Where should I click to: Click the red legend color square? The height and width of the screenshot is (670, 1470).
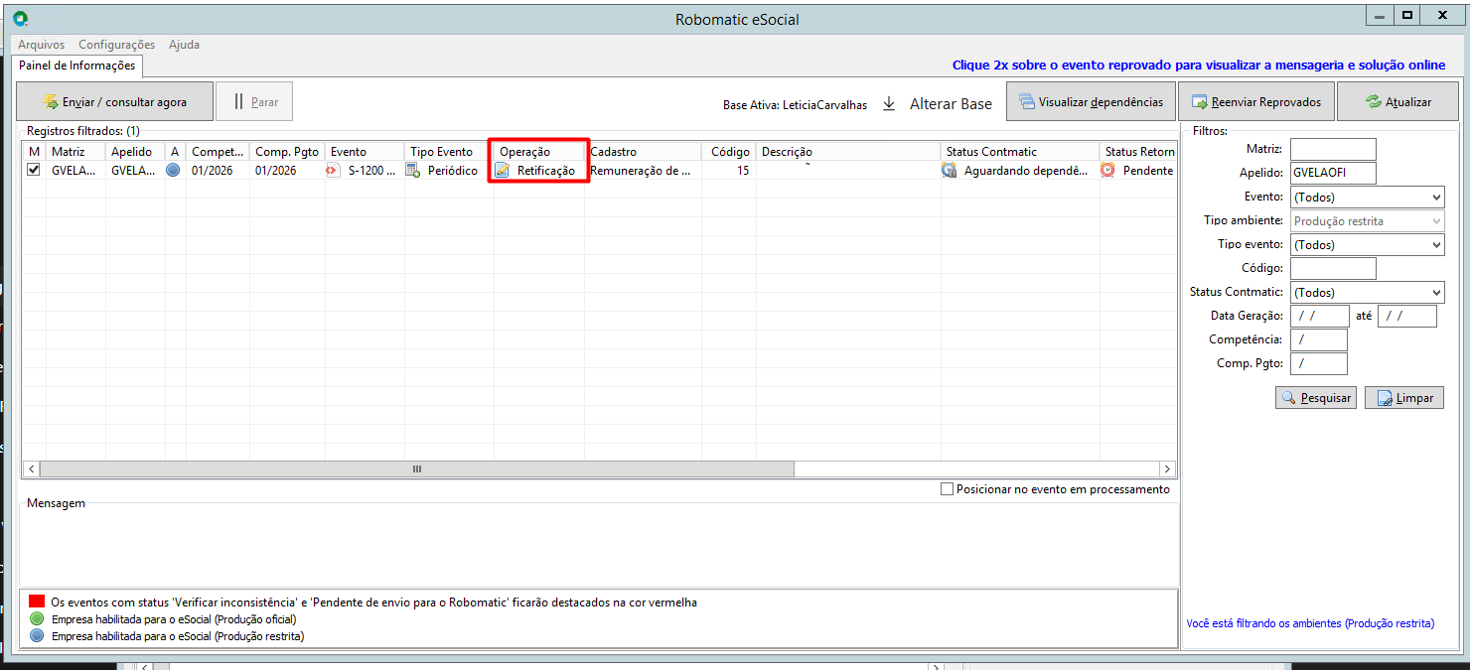click(37, 602)
